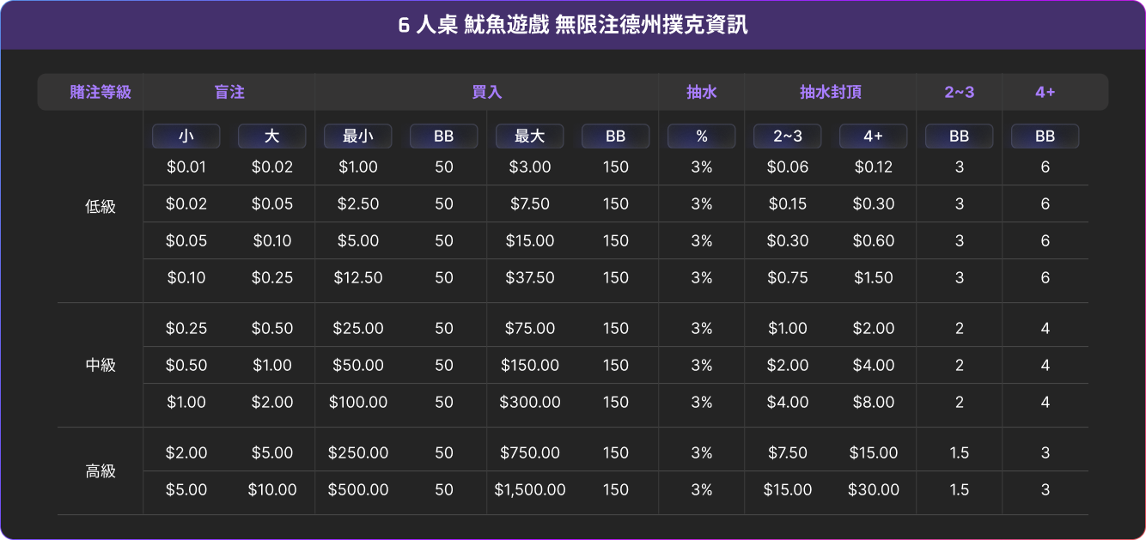The image size is (1146, 540).
Task: Click the 大 blind sub-header pill
Action: point(272,137)
